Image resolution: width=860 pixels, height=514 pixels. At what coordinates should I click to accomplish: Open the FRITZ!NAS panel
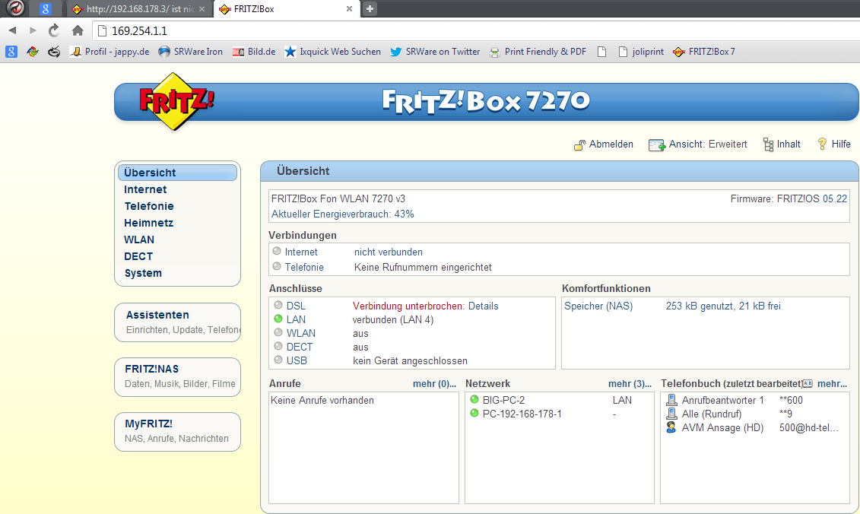coord(178,377)
